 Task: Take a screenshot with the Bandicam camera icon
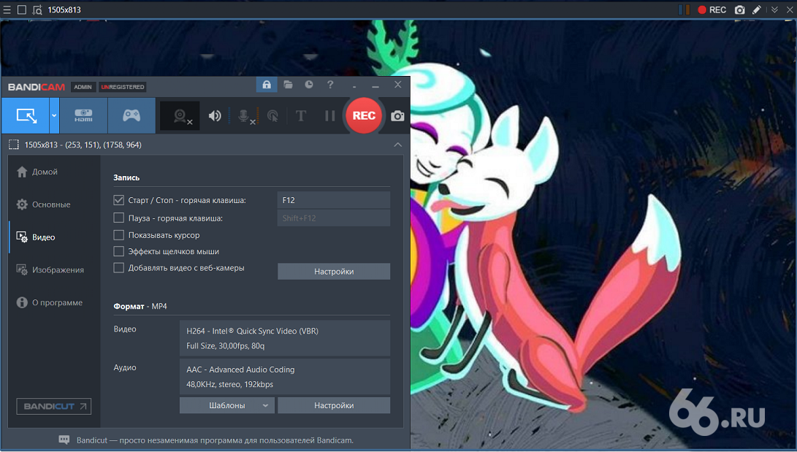coord(397,116)
